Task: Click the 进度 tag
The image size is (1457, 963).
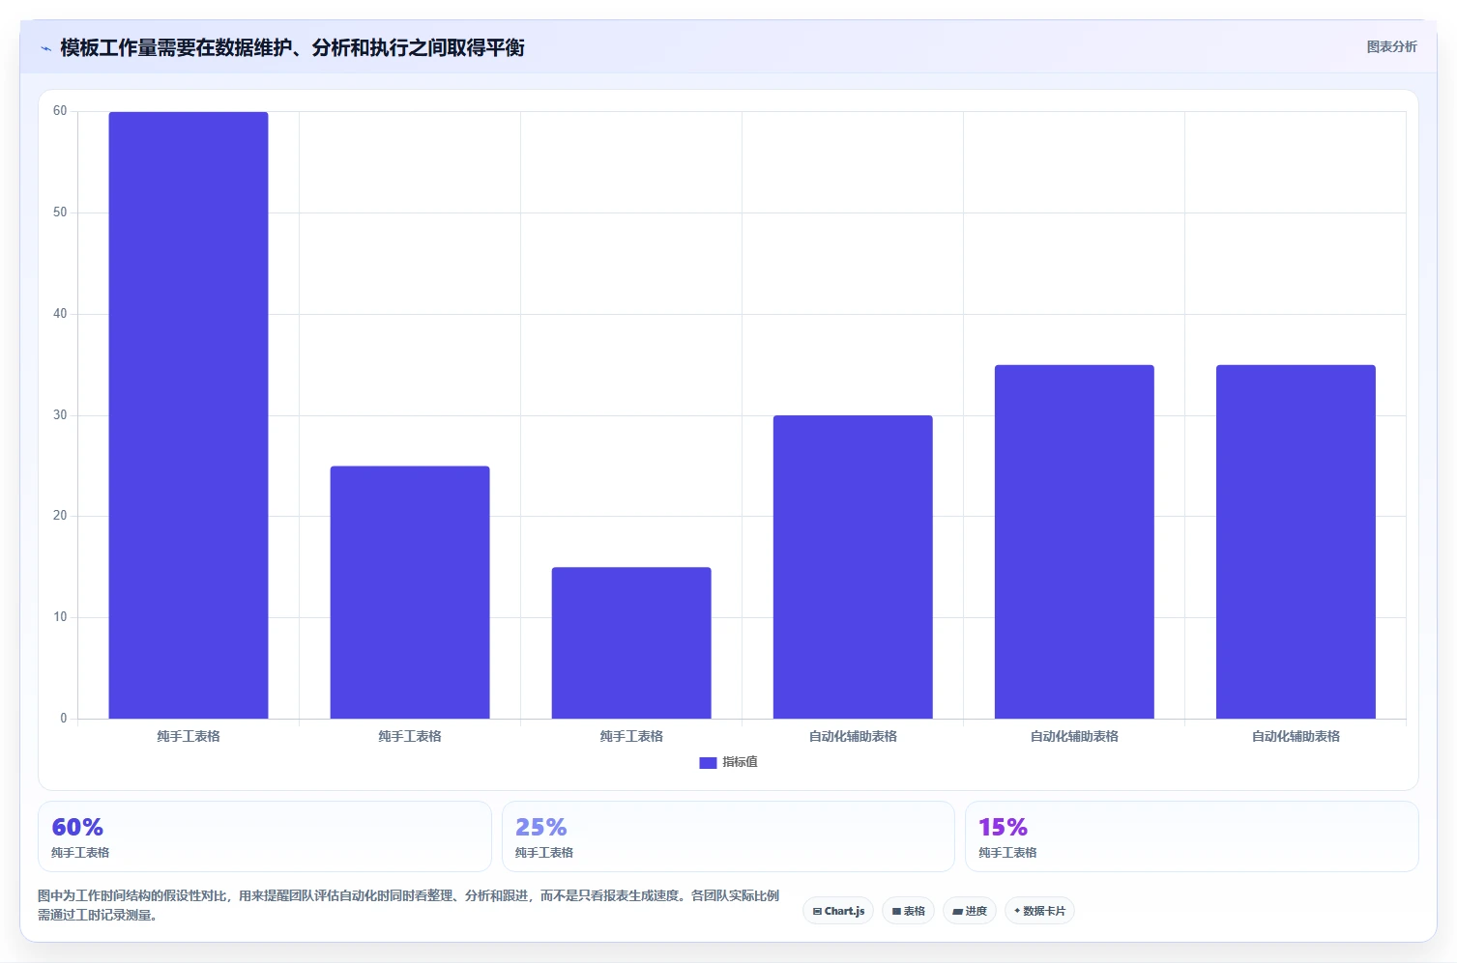Action: [x=970, y=911]
